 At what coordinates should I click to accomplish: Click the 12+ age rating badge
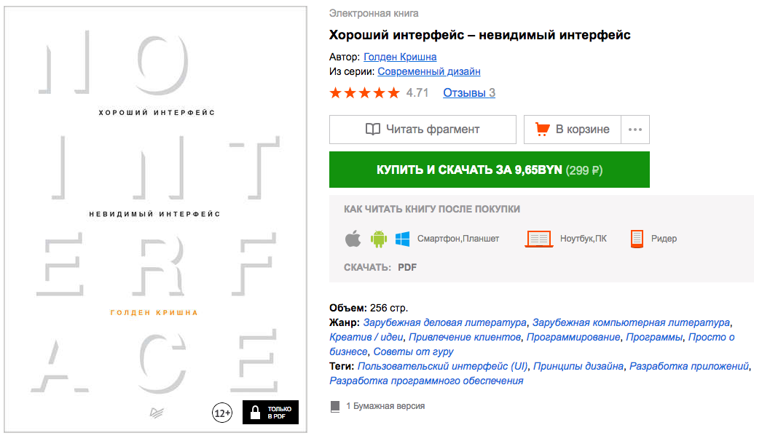222,413
